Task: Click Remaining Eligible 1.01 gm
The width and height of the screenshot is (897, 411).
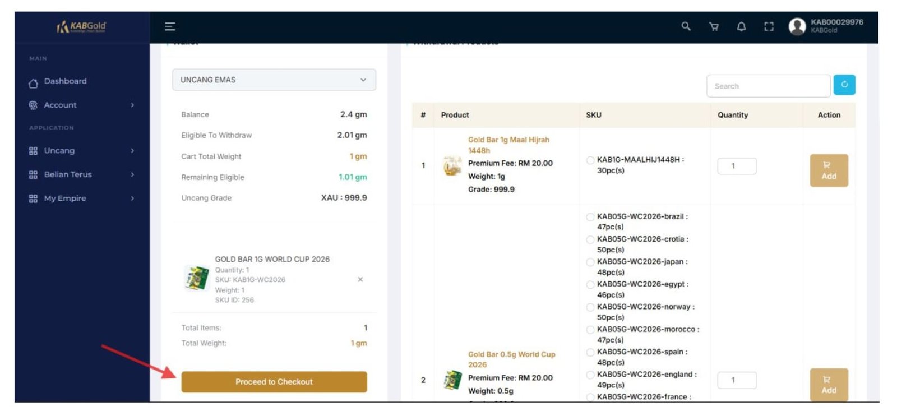Action: (x=353, y=177)
